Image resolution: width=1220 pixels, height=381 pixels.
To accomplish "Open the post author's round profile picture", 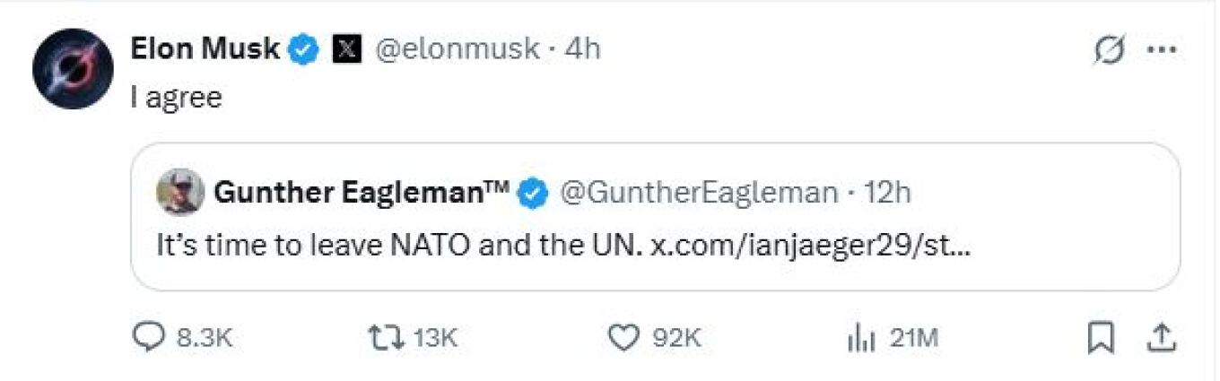I will (x=73, y=69).
